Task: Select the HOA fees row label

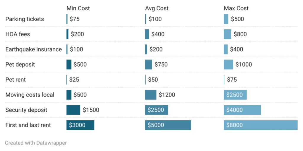Action: click(17, 34)
